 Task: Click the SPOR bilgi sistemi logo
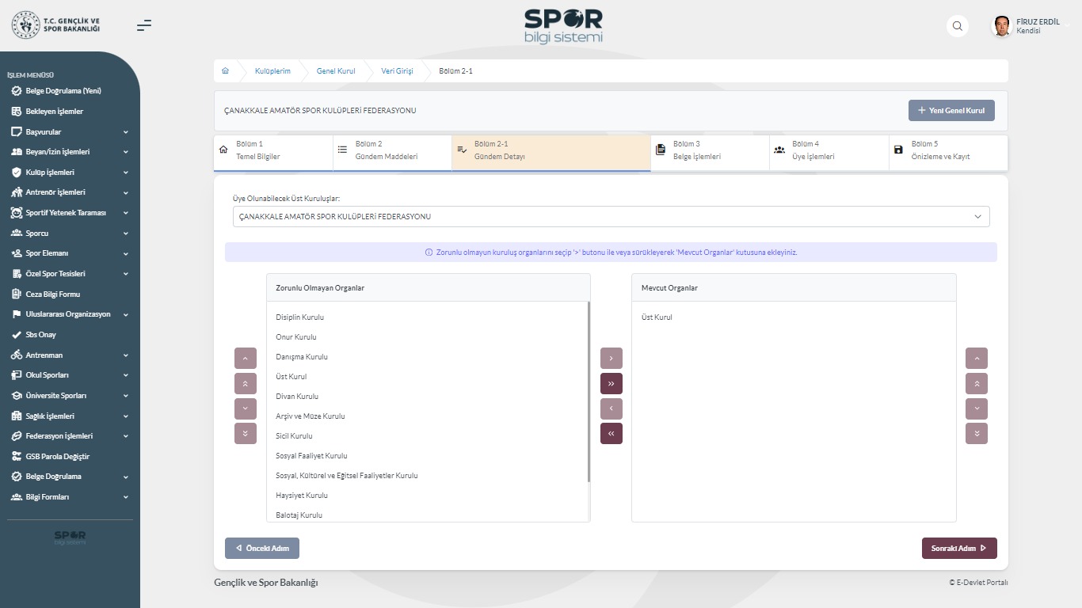point(563,26)
